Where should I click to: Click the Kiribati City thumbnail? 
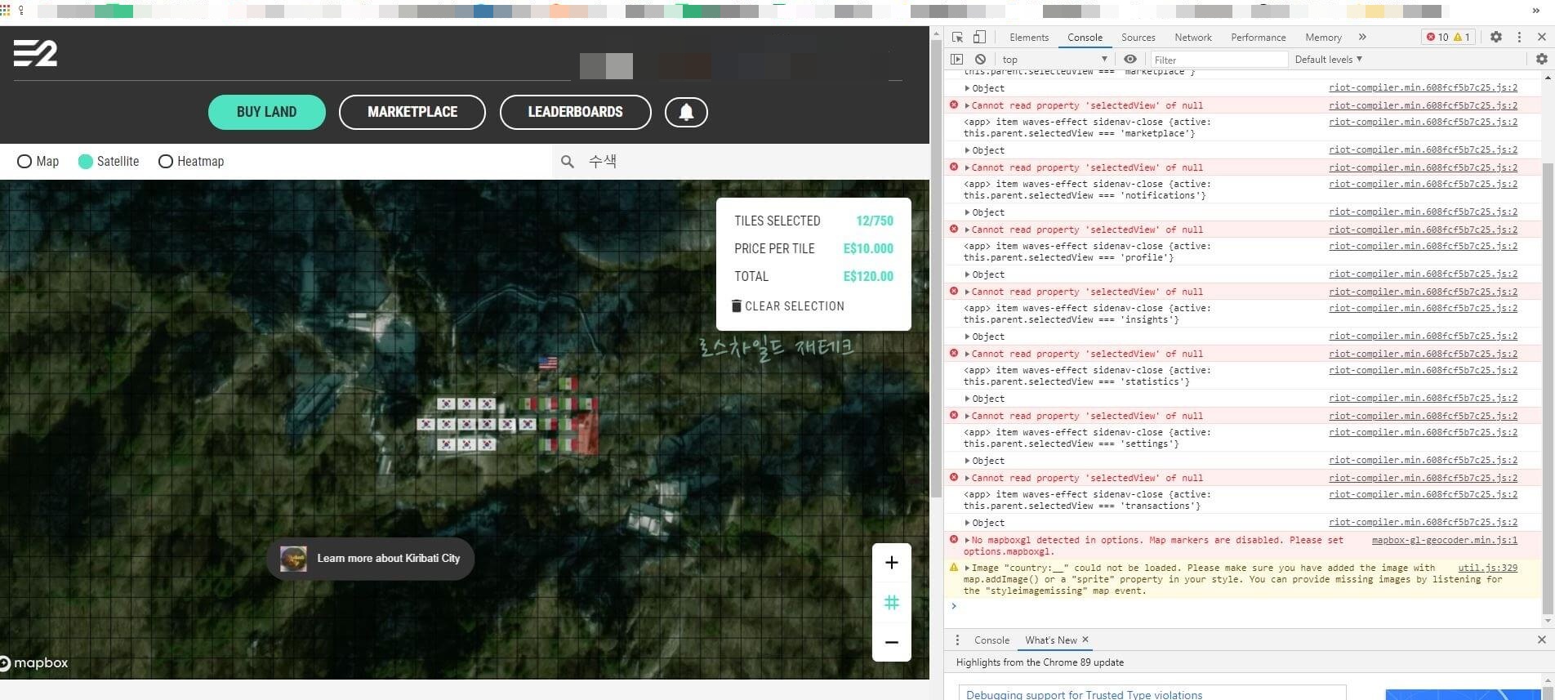coord(293,559)
